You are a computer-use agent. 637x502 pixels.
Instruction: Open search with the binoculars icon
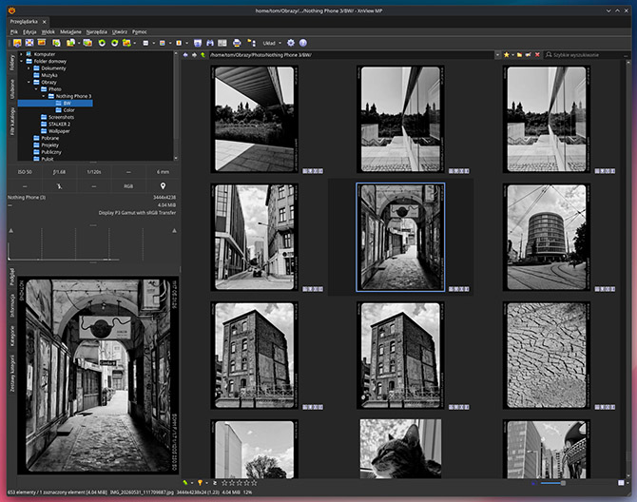pyautogui.click(x=210, y=43)
